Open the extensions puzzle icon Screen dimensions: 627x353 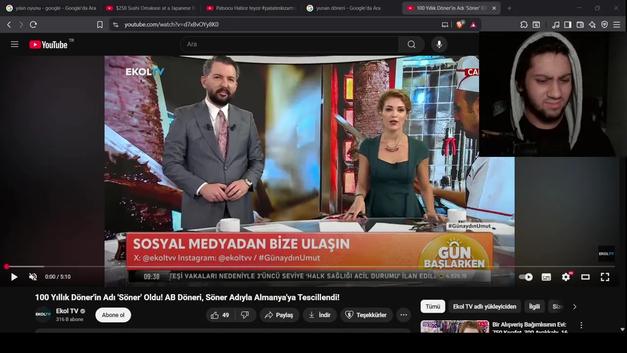tap(524, 25)
